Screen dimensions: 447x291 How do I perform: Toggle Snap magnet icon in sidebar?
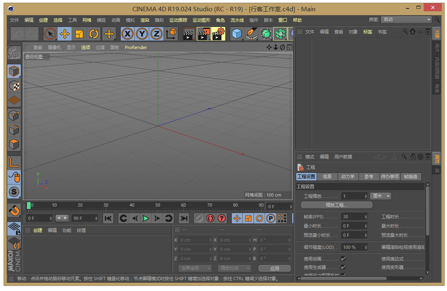(x=14, y=211)
